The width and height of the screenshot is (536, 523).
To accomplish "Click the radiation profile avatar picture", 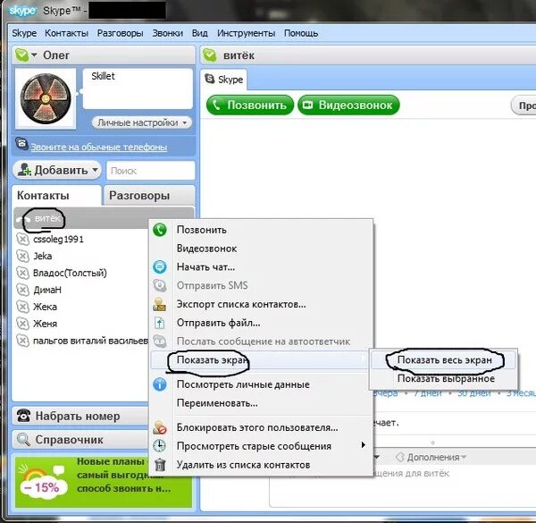I will [x=46, y=98].
